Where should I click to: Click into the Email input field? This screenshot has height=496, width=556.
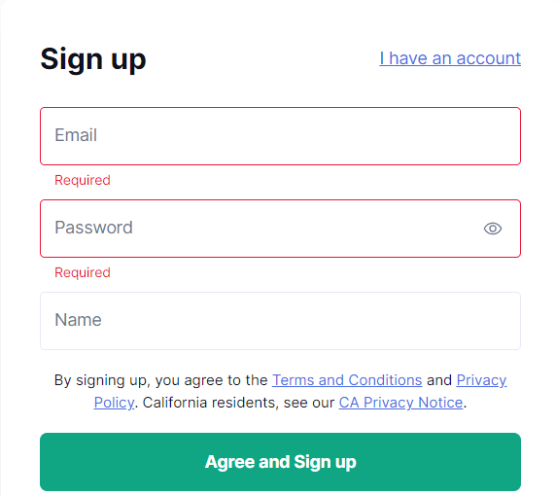(x=280, y=136)
